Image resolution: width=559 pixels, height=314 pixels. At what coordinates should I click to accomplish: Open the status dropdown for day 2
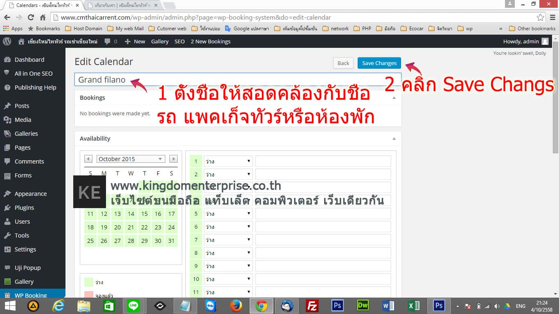pyautogui.click(x=228, y=174)
